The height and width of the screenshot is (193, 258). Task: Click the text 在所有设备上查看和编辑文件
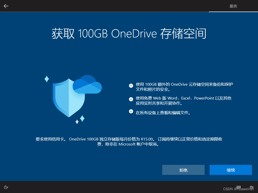coord(163,113)
